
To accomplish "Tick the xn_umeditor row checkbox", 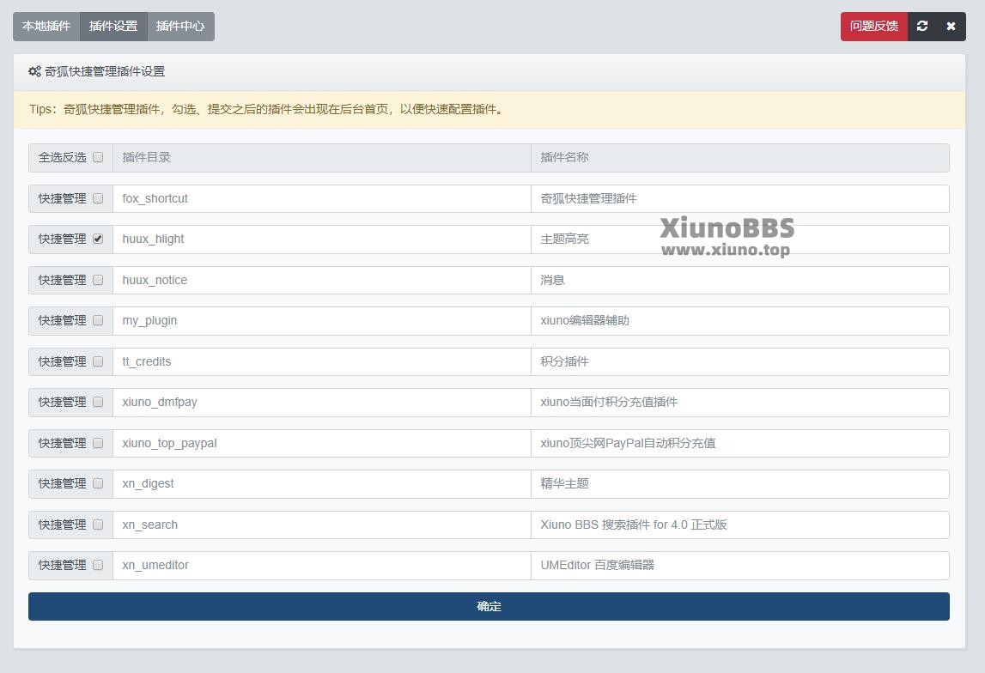I will pos(98,565).
